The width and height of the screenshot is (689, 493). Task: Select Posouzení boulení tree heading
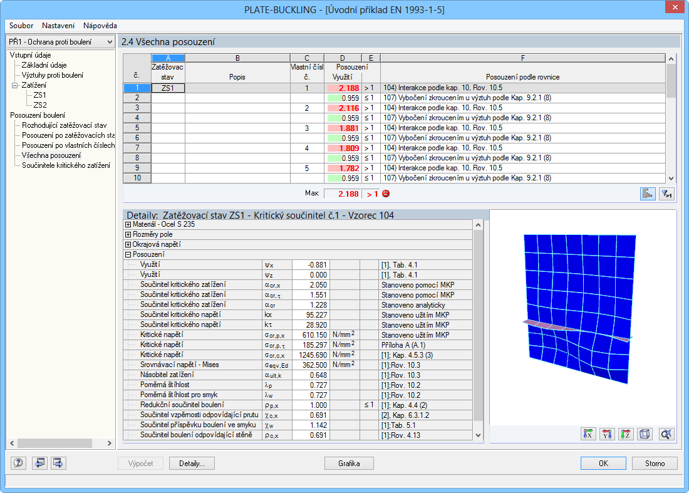point(38,115)
